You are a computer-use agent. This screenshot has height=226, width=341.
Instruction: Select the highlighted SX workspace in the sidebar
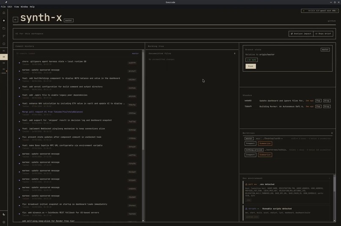[x=4, y=57]
